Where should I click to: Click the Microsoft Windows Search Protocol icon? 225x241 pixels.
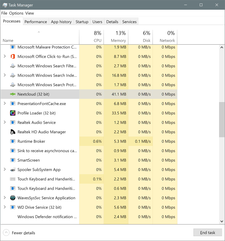(13, 85)
